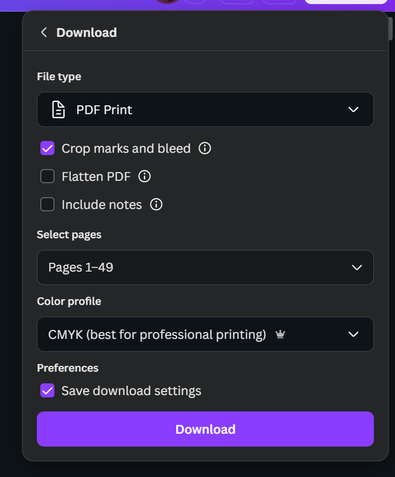
Task: Expand the File type chevron arrow
Action: (353, 109)
